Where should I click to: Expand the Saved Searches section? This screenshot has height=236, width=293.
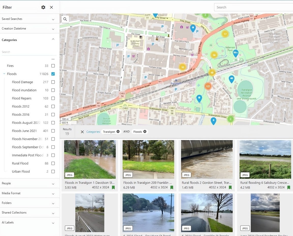pyautogui.click(x=53, y=19)
